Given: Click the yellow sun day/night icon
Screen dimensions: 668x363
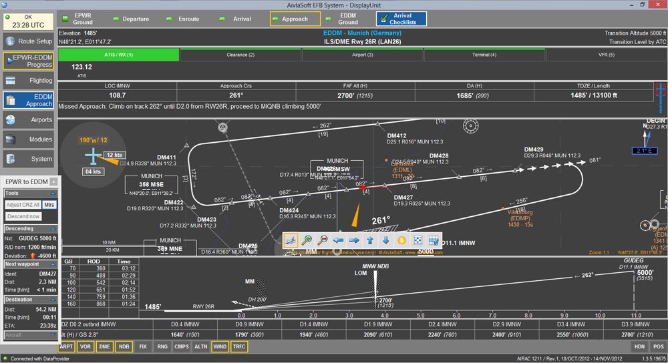Looking at the screenshot, I should pyautogui.click(x=402, y=240).
